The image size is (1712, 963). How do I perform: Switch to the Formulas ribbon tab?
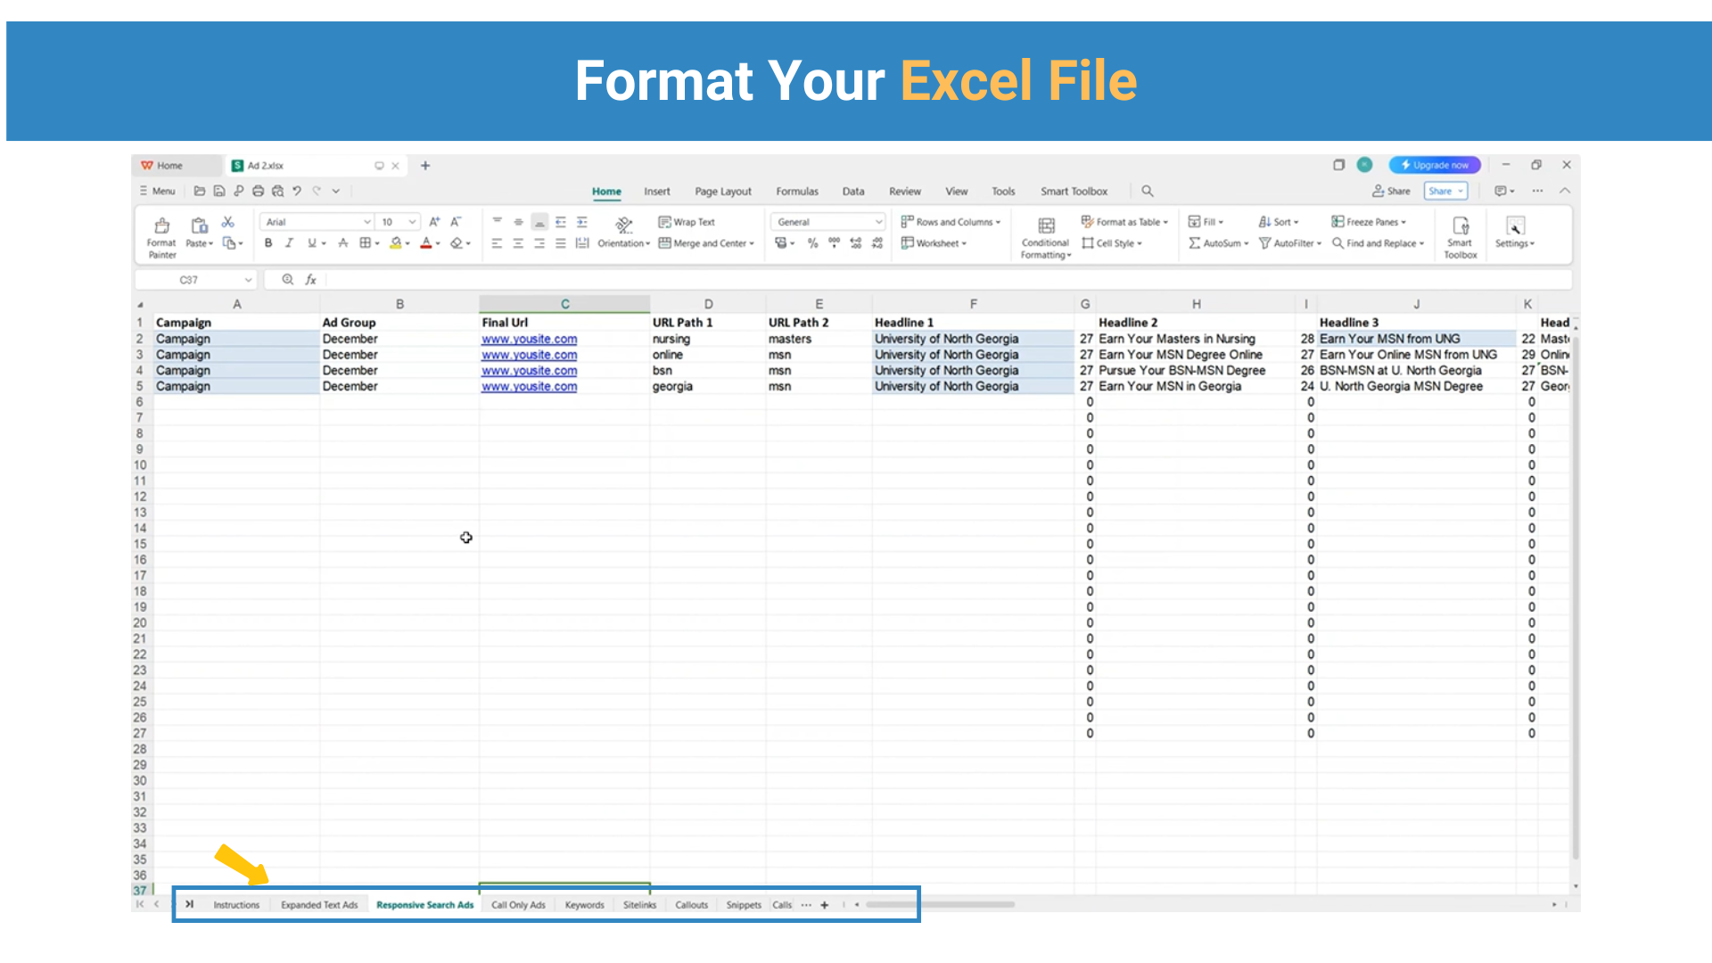796,191
